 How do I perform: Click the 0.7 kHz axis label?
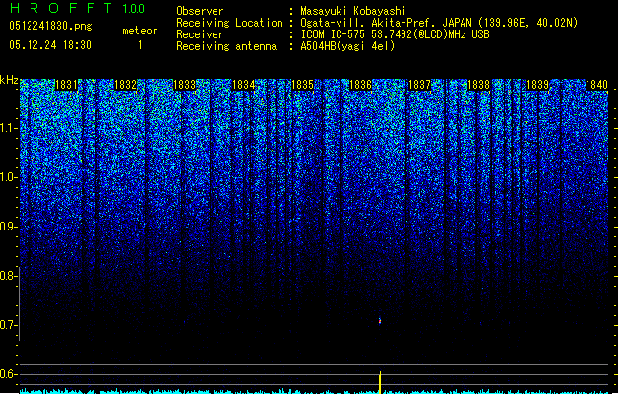(x=9, y=325)
